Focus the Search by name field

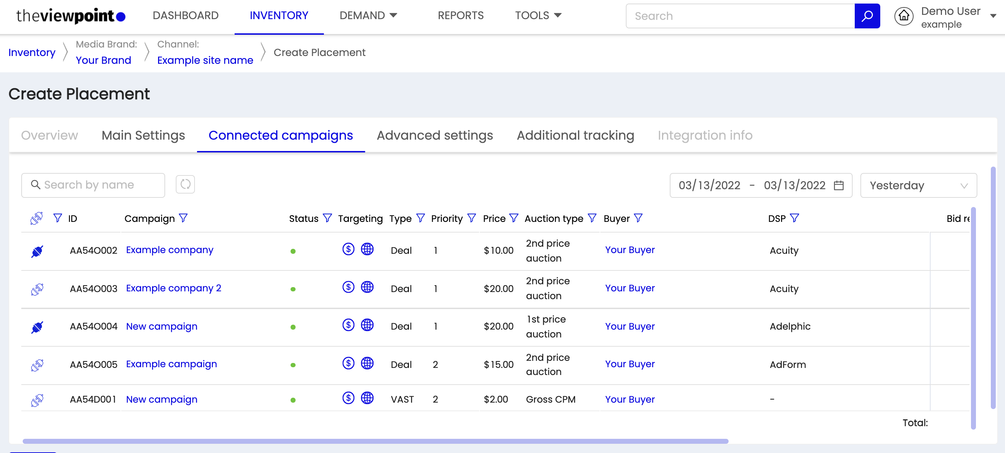point(93,185)
